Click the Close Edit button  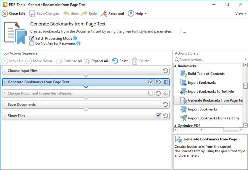click(x=13, y=14)
